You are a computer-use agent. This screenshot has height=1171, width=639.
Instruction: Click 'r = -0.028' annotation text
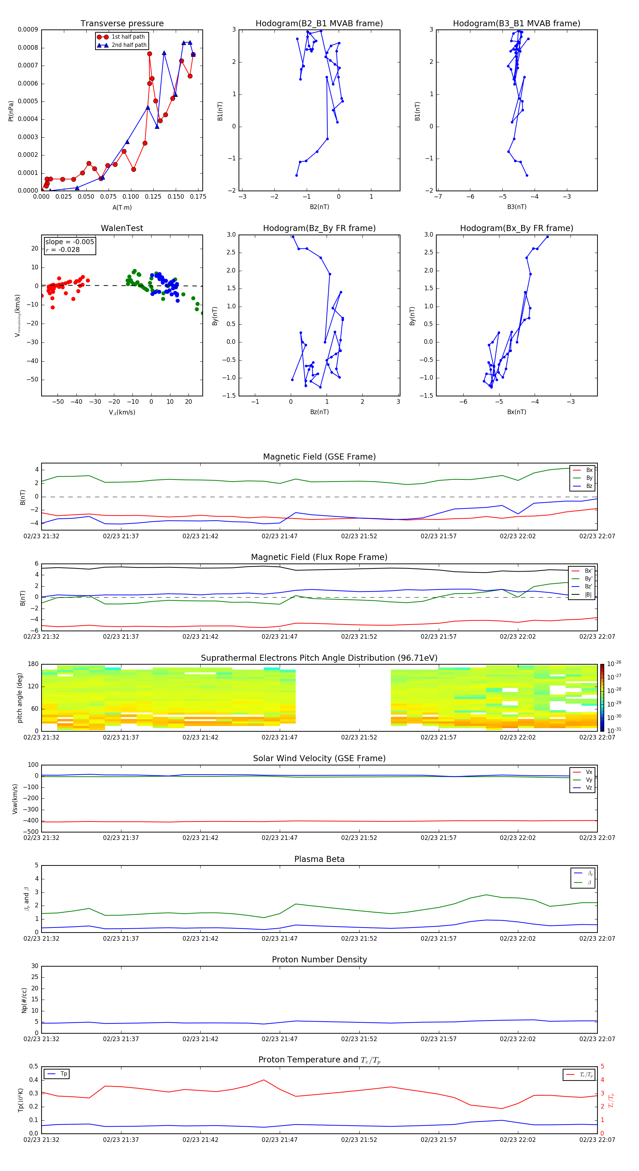[x=63, y=249]
